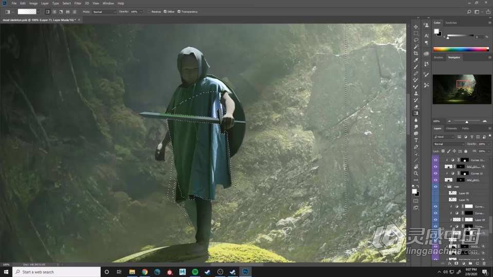
Task: Hide the man group folder
Action: pyautogui.click(x=435, y=187)
